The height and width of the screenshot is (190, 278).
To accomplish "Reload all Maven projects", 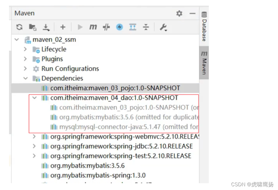I will 19,27.
